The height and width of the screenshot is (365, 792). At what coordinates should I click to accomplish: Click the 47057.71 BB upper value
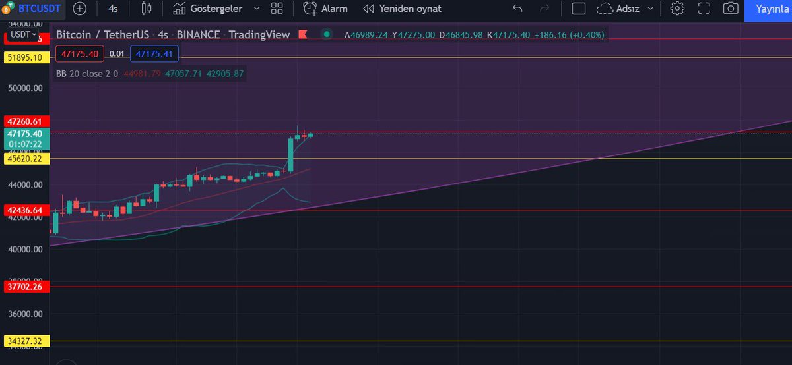(183, 74)
